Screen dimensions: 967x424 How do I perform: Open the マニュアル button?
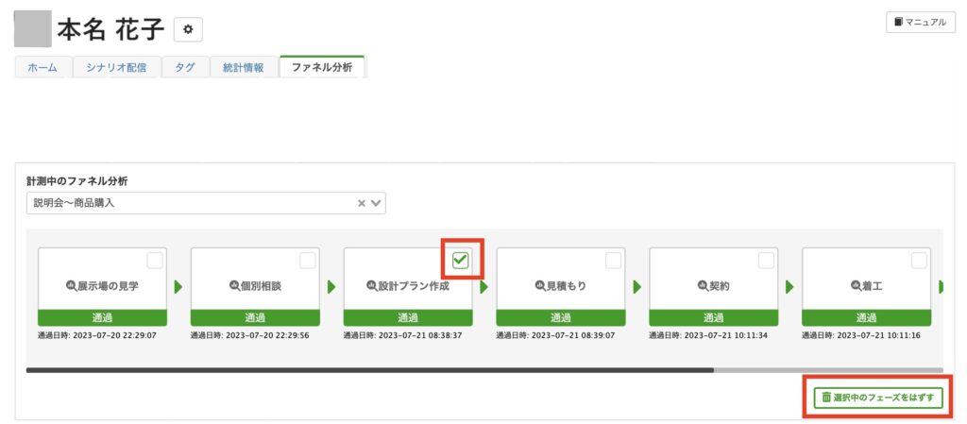point(914,23)
